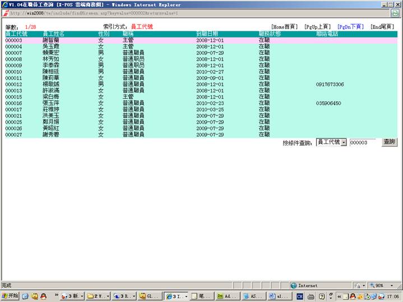This screenshot has width=403, height=302.
Task: Click the IE page icon in title bar
Action: (x=4, y=4)
